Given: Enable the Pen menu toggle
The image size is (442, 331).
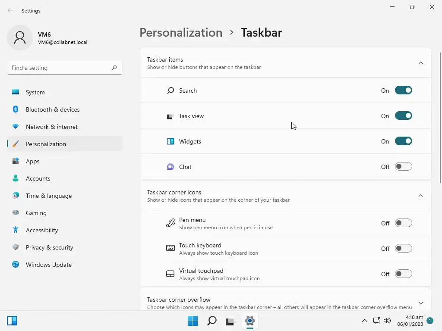Looking at the screenshot, I should click(404, 223).
